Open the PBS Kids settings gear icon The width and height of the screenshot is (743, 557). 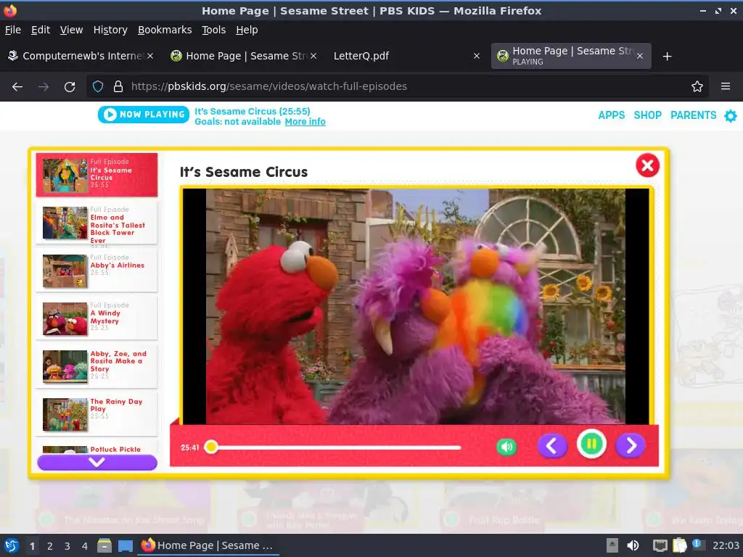coord(731,115)
